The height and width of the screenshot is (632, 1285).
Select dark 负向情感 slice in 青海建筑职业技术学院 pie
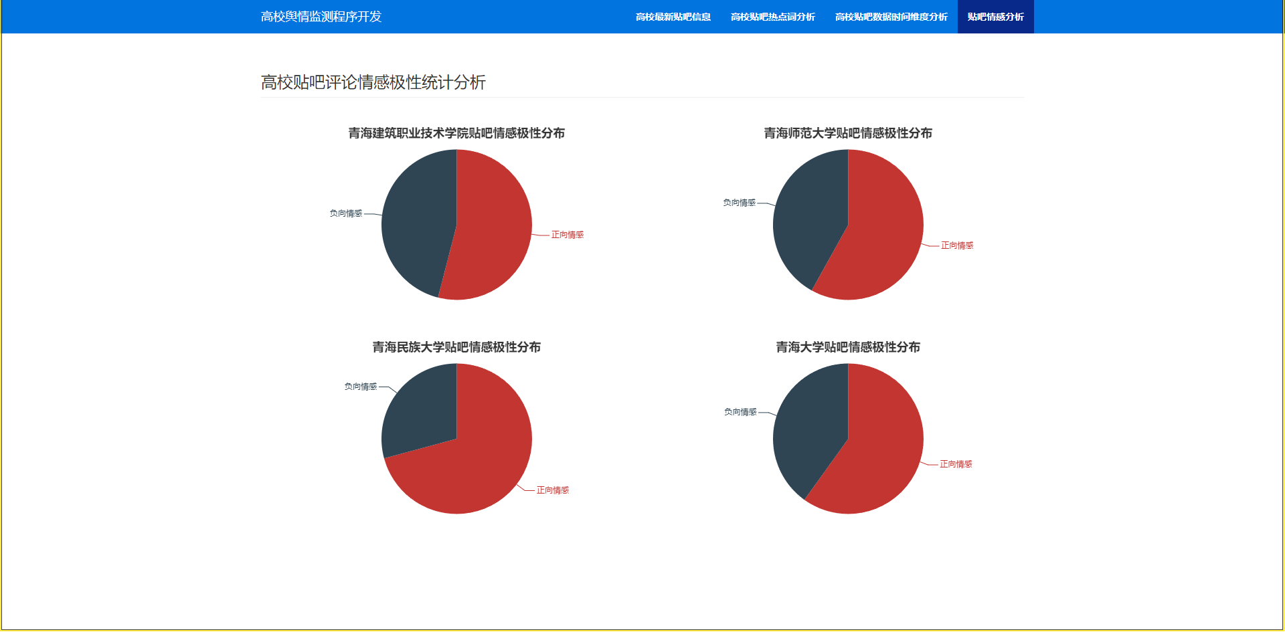[x=418, y=221]
